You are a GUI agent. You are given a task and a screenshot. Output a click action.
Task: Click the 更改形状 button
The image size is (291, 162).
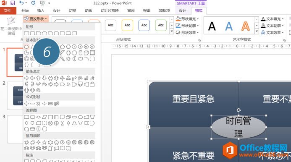(x=36, y=19)
